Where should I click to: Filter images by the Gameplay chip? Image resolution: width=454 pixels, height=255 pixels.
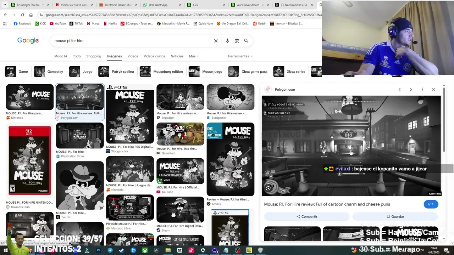click(x=50, y=72)
